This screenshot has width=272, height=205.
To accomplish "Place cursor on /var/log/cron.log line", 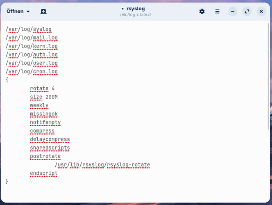I will (32, 72).
